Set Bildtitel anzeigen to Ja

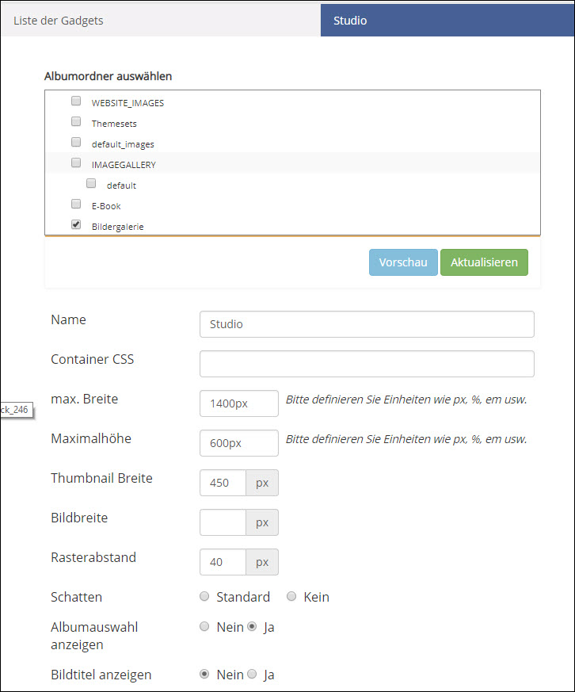252,674
